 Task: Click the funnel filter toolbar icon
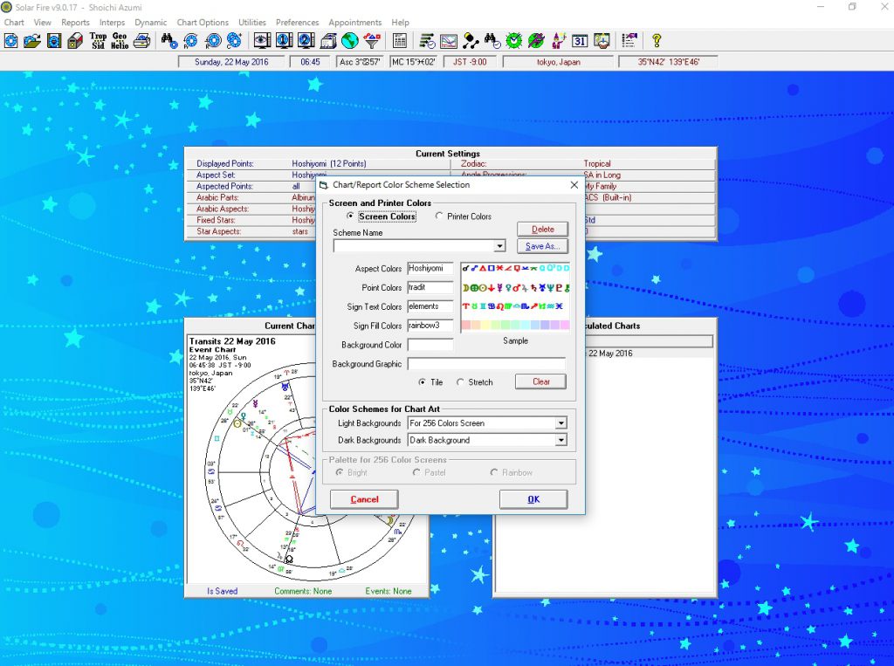click(372, 41)
